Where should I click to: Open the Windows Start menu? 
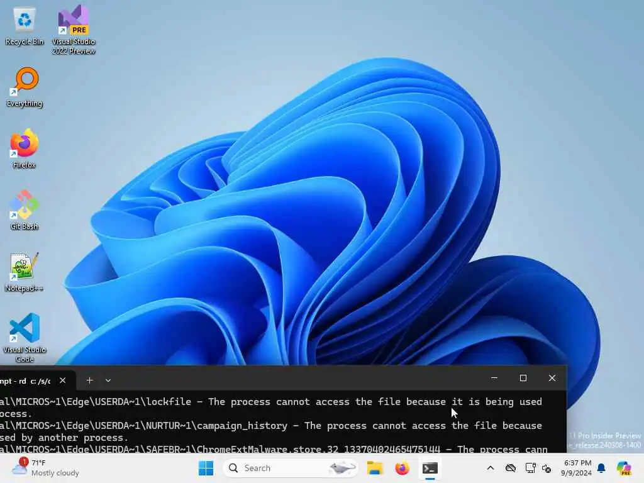point(206,468)
